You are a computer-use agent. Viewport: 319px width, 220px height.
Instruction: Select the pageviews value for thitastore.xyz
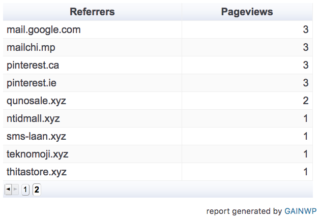(x=305, y=172)
